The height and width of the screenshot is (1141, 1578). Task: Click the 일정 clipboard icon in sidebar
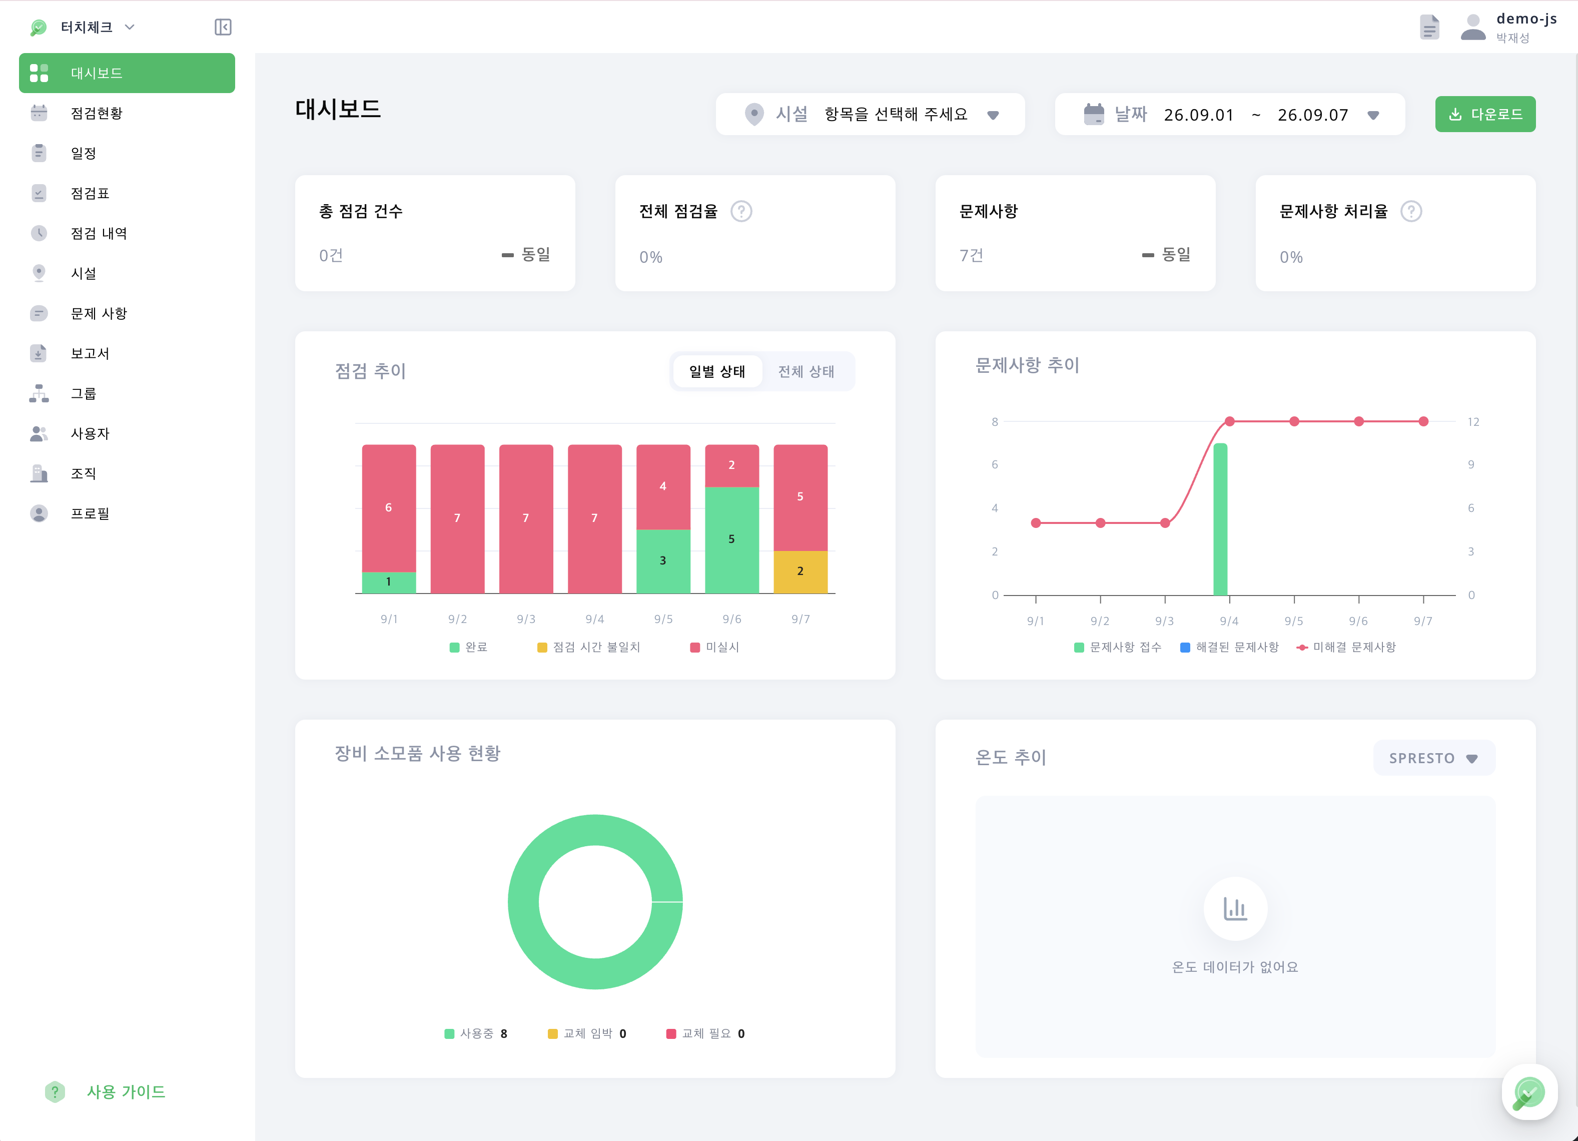click(x=39, y=153)
